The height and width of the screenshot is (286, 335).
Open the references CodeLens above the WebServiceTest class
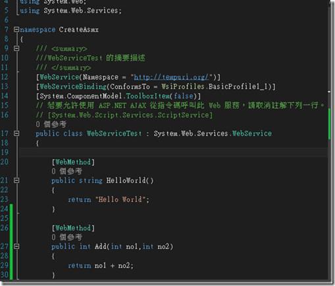pos(51,124)
